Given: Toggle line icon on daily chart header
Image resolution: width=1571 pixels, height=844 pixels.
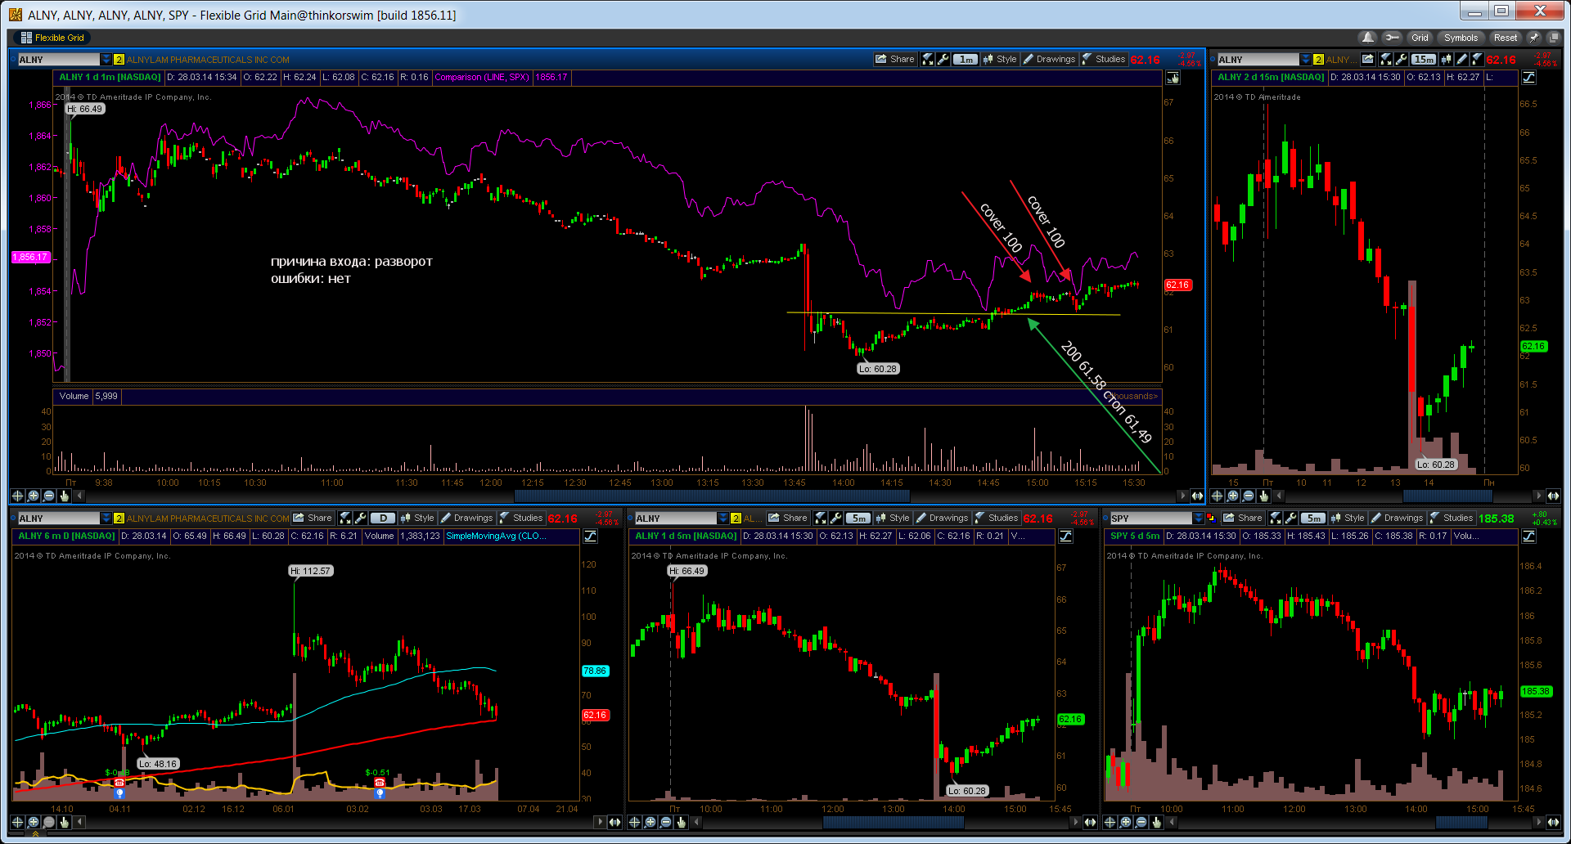Looking at the screenshot, I should pyautogui.click(x=591, y=536).
